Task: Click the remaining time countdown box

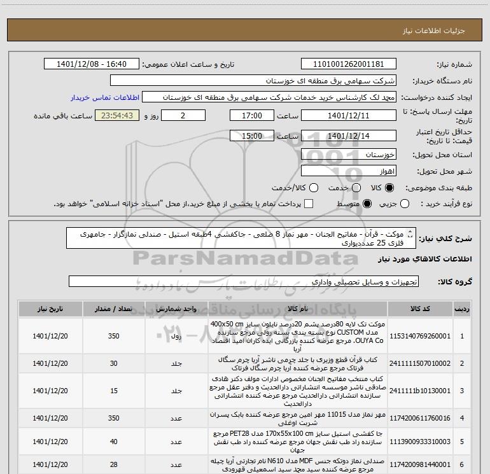Action: coord(116,116)
